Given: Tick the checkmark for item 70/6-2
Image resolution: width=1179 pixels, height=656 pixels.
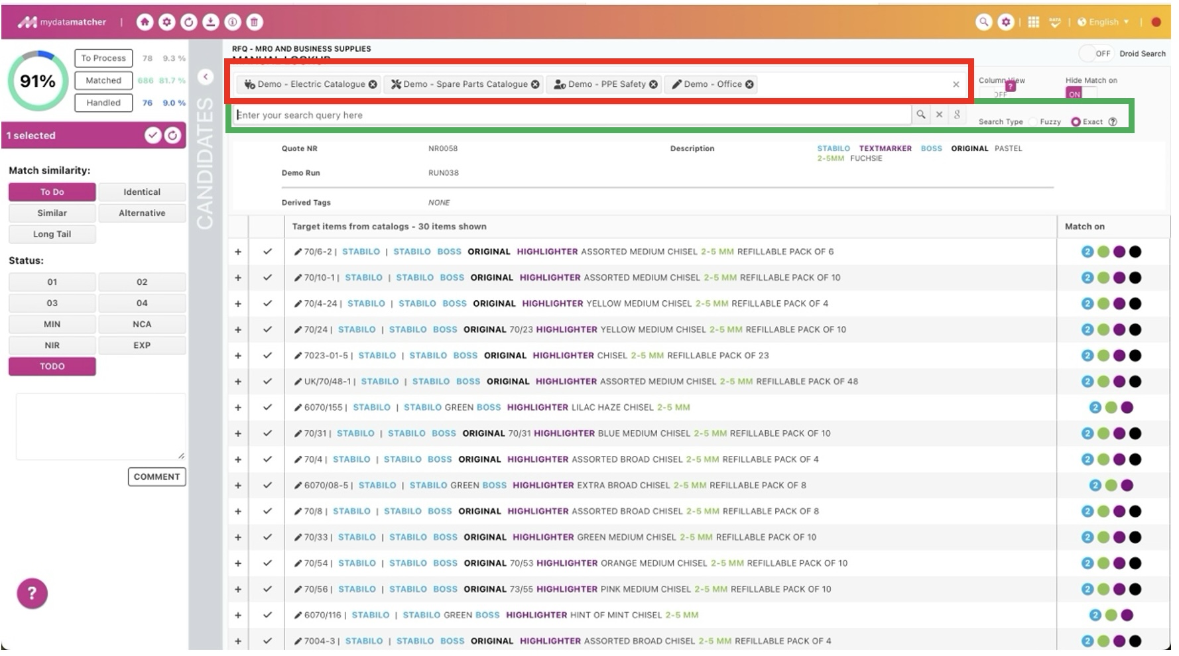Looking at the screenshot, I should click(267, 252).
